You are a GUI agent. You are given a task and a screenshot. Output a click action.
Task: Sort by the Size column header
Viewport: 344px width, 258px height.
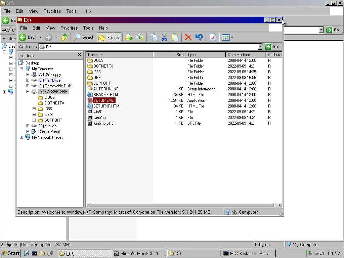tap(169, 55)
